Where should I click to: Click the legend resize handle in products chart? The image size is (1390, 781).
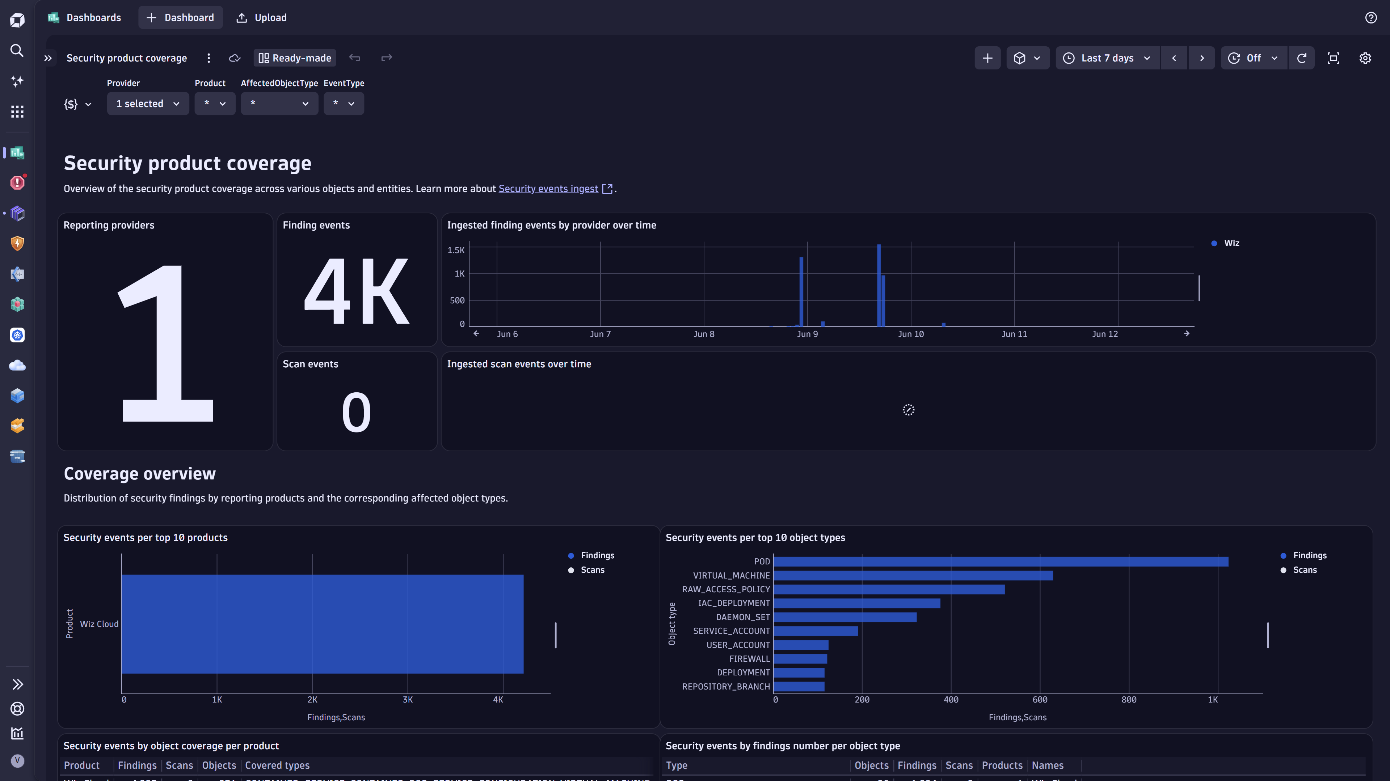point(555,636)
